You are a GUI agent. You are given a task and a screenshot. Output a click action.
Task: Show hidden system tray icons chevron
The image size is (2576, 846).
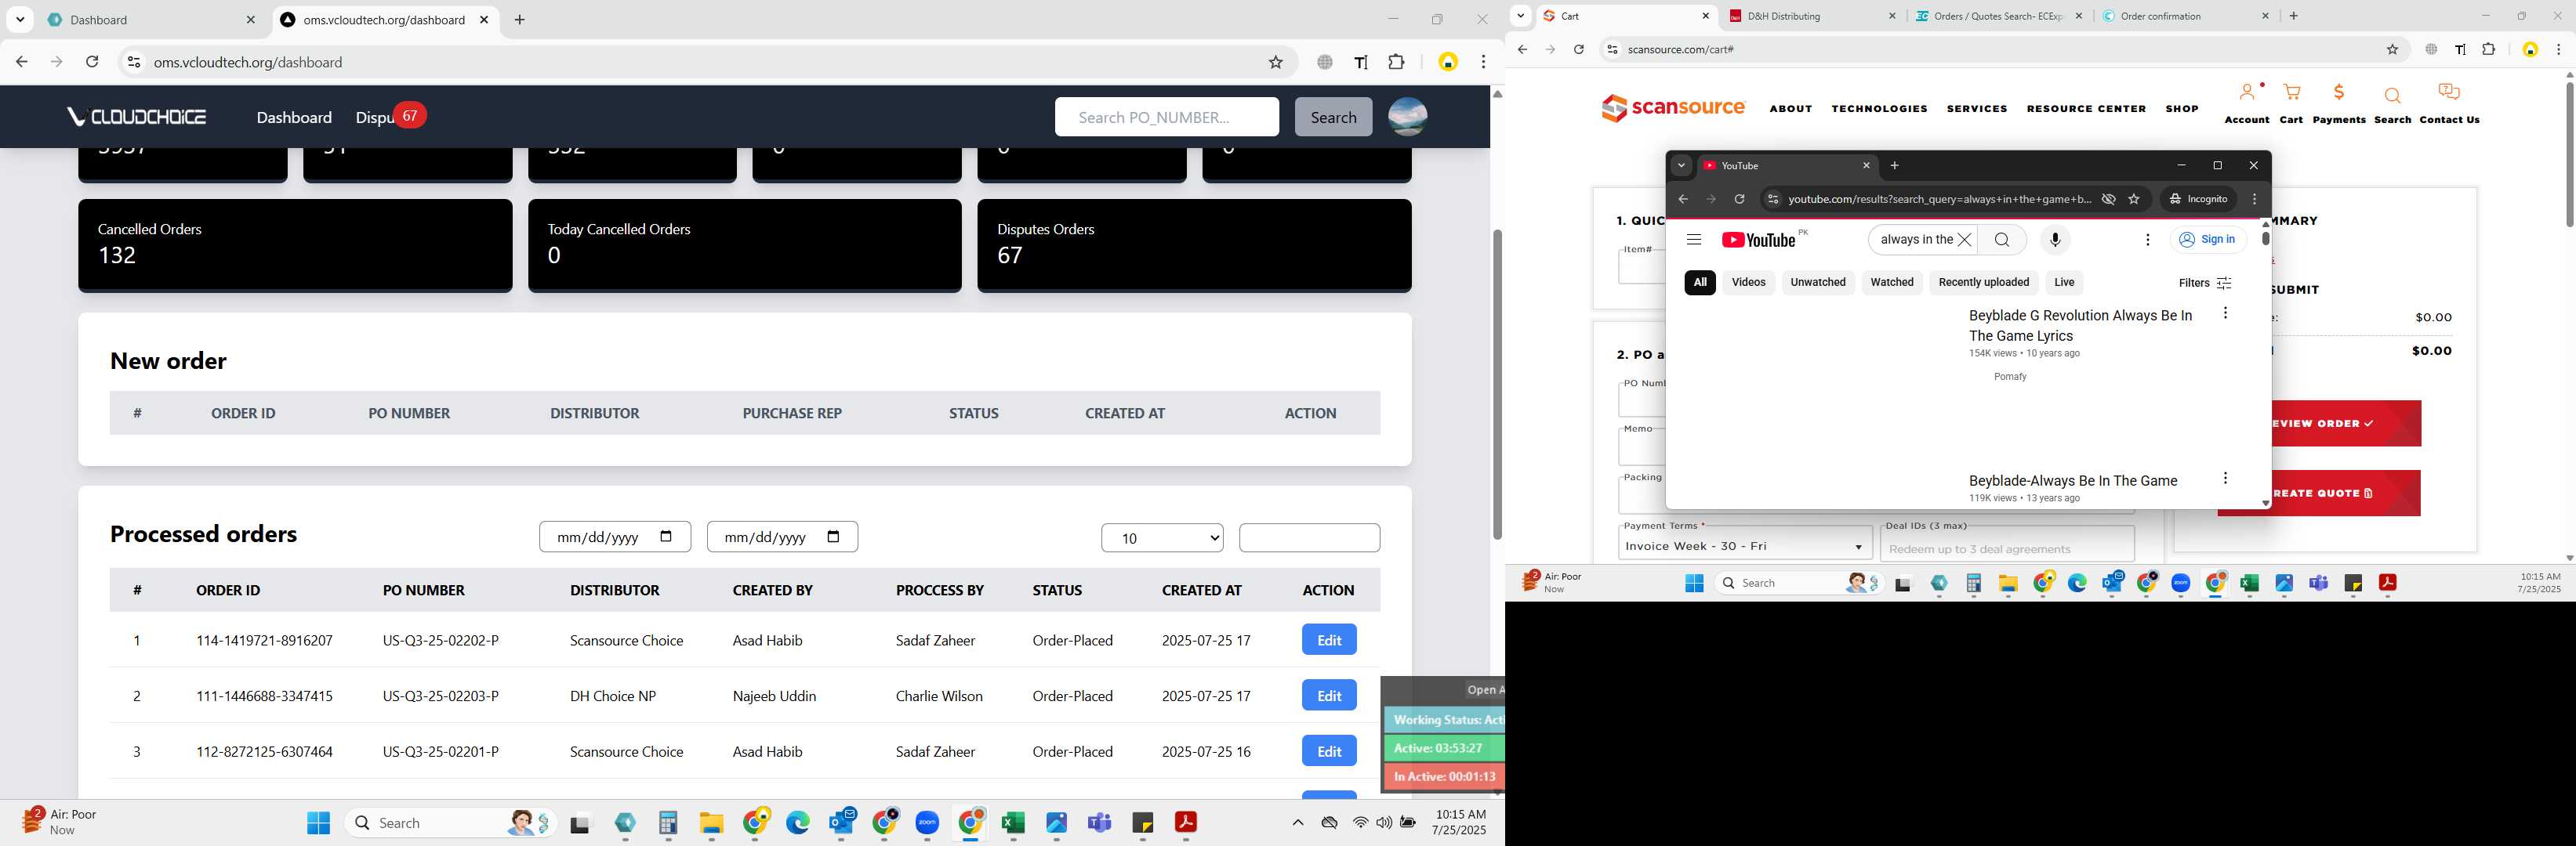click(1297, 823)
